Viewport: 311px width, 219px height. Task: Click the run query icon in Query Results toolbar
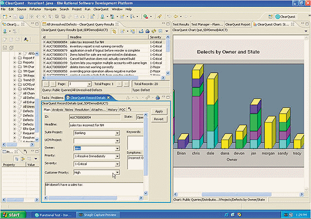tap(114, 31)
